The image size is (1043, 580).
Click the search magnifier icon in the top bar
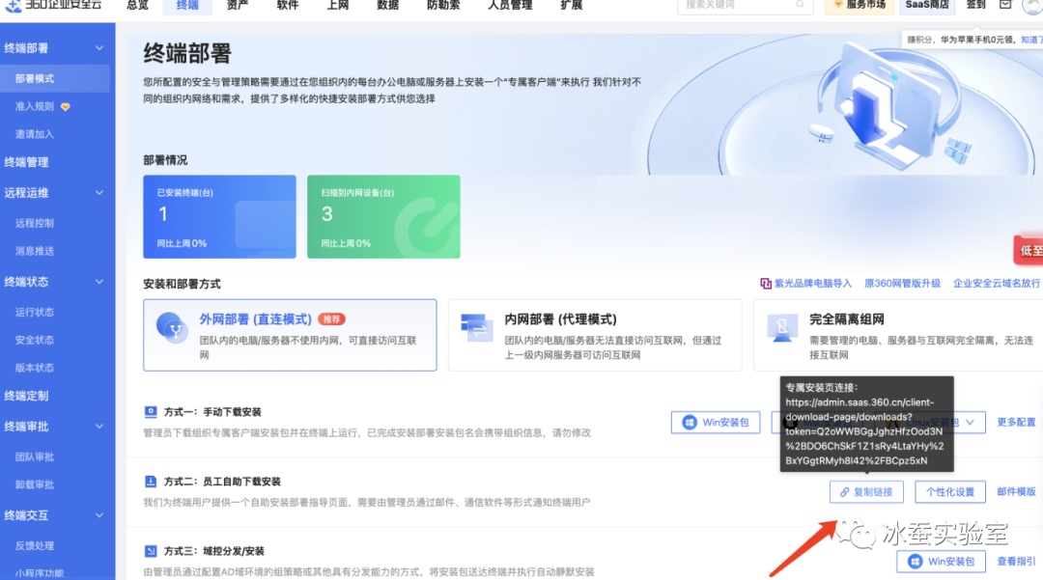[800, 5]
